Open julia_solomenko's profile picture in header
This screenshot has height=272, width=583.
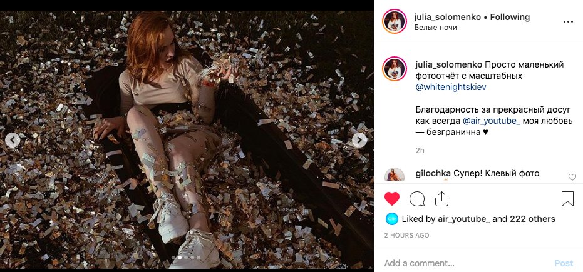tap(395, 22)
